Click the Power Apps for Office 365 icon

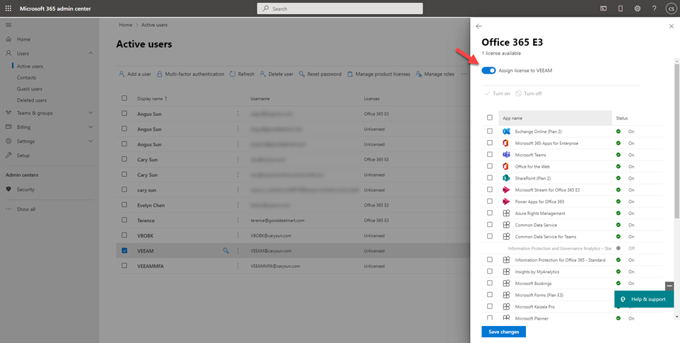[505, 202]
